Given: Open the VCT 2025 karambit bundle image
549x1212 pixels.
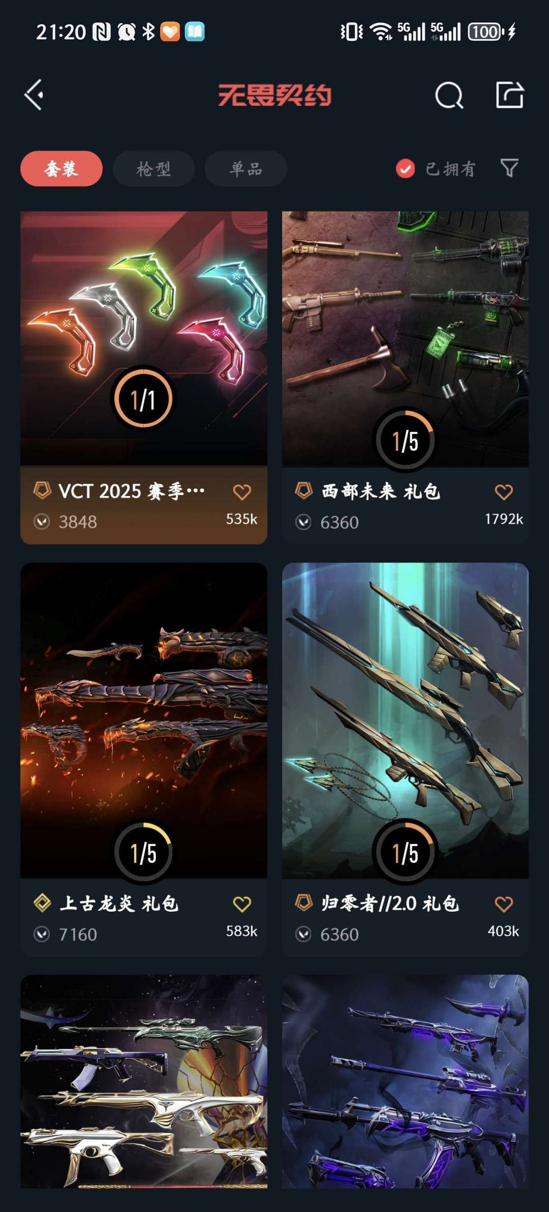Looking at the screenshot, I should pyautogui.click(x=144, y=338).
